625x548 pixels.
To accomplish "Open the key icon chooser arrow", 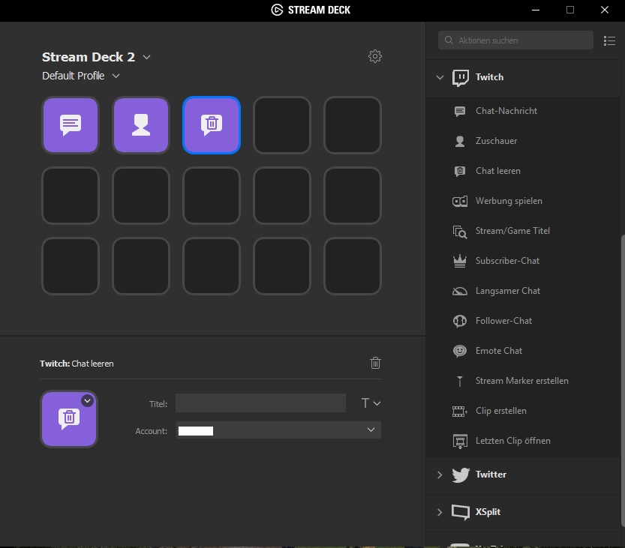I will click(x=87, y=400).
